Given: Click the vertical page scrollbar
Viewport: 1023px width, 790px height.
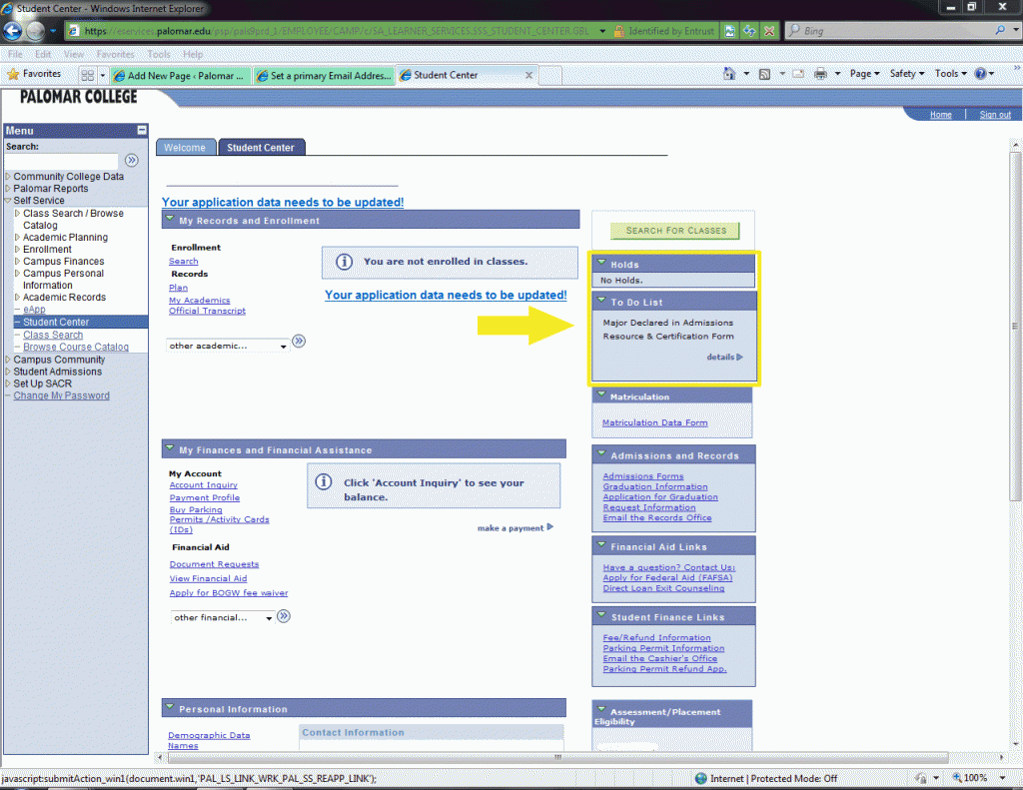Looking at the screenshot, I should (1015, 327).
